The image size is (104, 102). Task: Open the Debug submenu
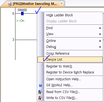[70, 47]
